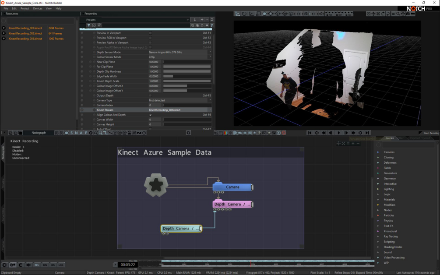Enable the Output Depth checkbox
This screenshot has width=440, height=275.
[x=151, y=95]
